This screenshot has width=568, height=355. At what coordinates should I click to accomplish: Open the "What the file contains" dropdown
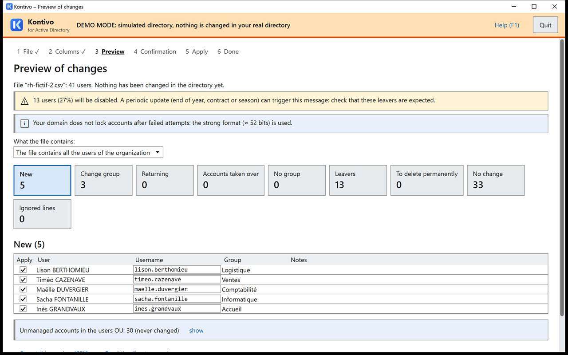click(x=88, y=152)
